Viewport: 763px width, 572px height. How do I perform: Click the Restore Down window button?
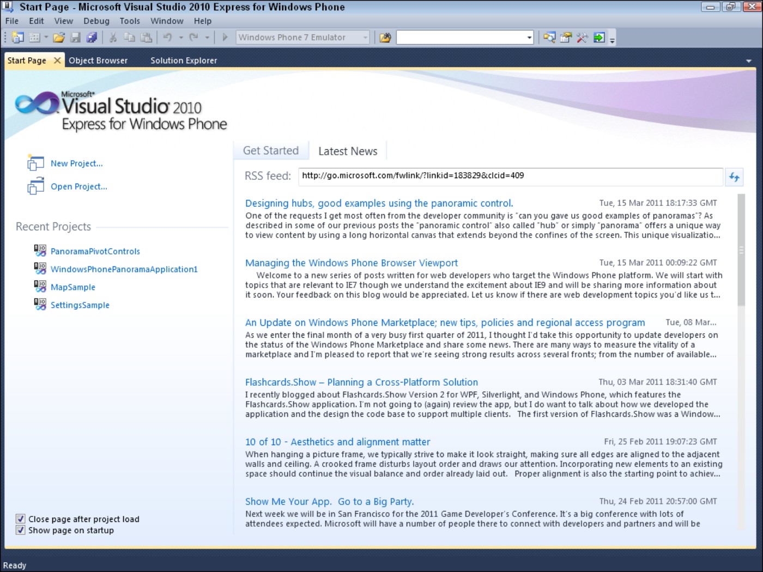coord(730,7)
